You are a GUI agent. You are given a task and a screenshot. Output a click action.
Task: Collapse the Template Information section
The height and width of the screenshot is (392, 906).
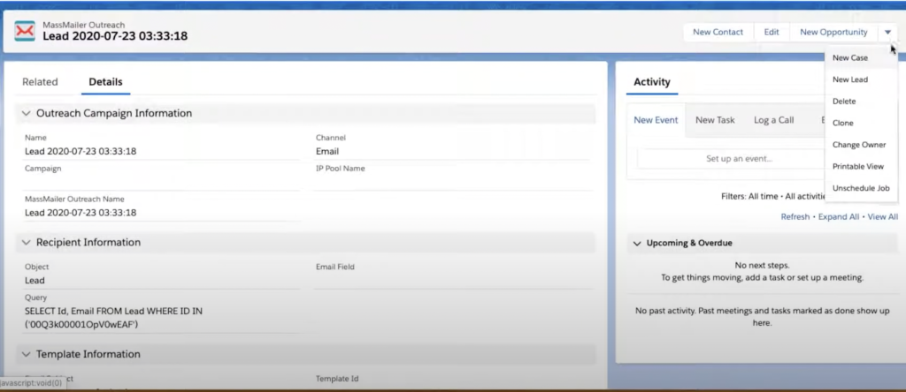click(x=26, y=354)
